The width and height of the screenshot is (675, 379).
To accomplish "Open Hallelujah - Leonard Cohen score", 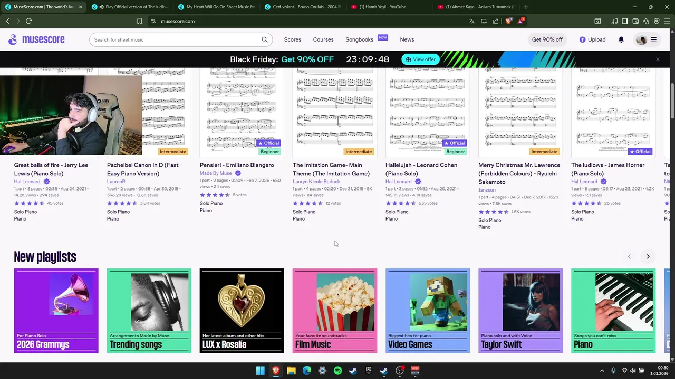I will coord(421,169).
